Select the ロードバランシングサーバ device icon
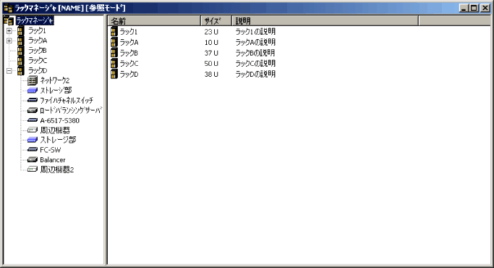494x268 pixels. 32,111
